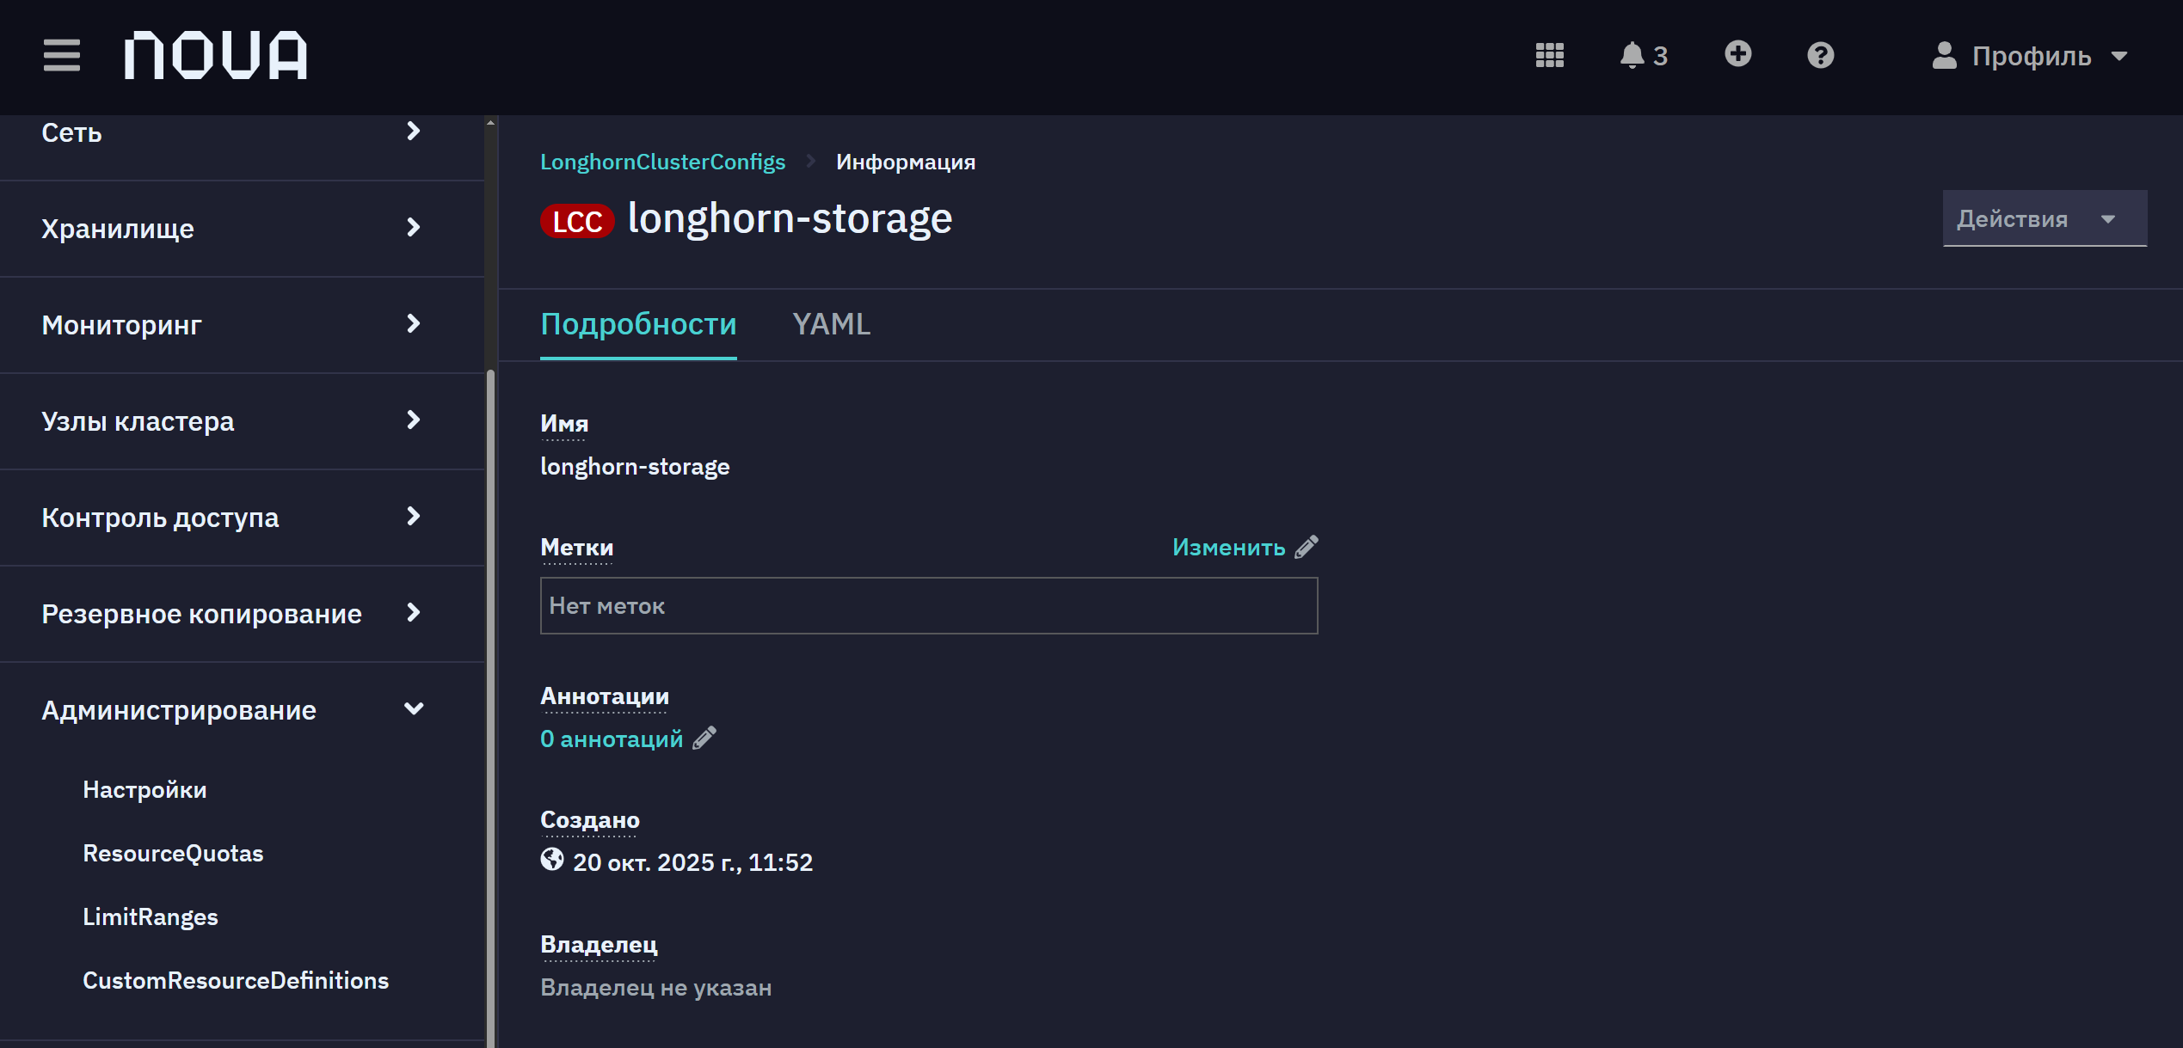The image size is (2183, 1048).
Task: Click the Метки field label
Action: [x=576, y=547]
